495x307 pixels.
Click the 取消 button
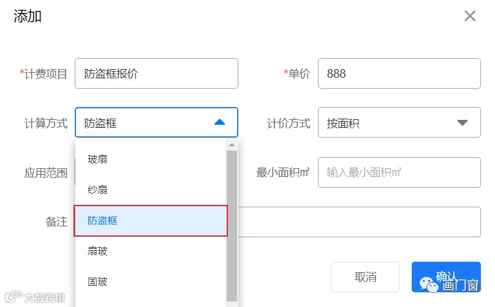coord(365,277)
